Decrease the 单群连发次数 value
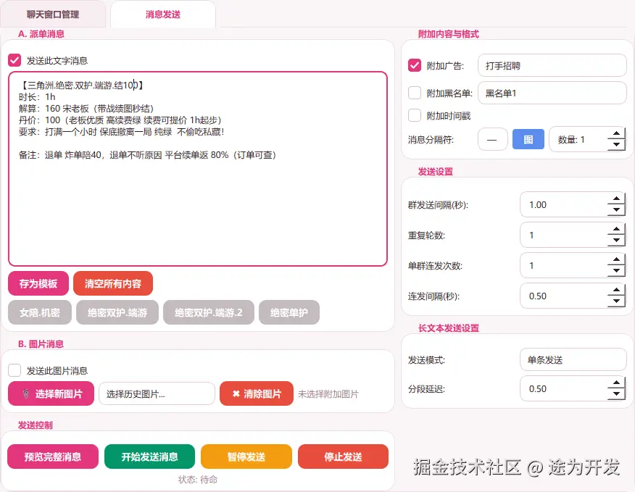The width and height of the screenshot is (635, 492). click(616, 271)
